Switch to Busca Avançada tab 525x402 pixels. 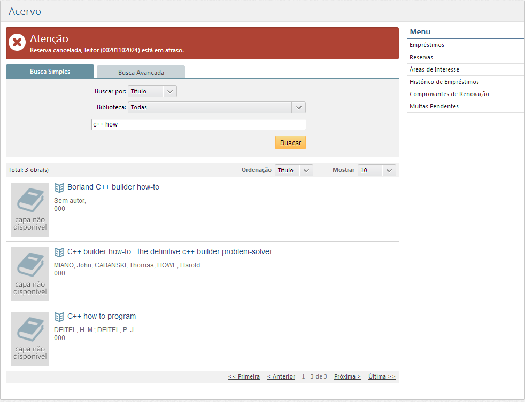[141, 72]
